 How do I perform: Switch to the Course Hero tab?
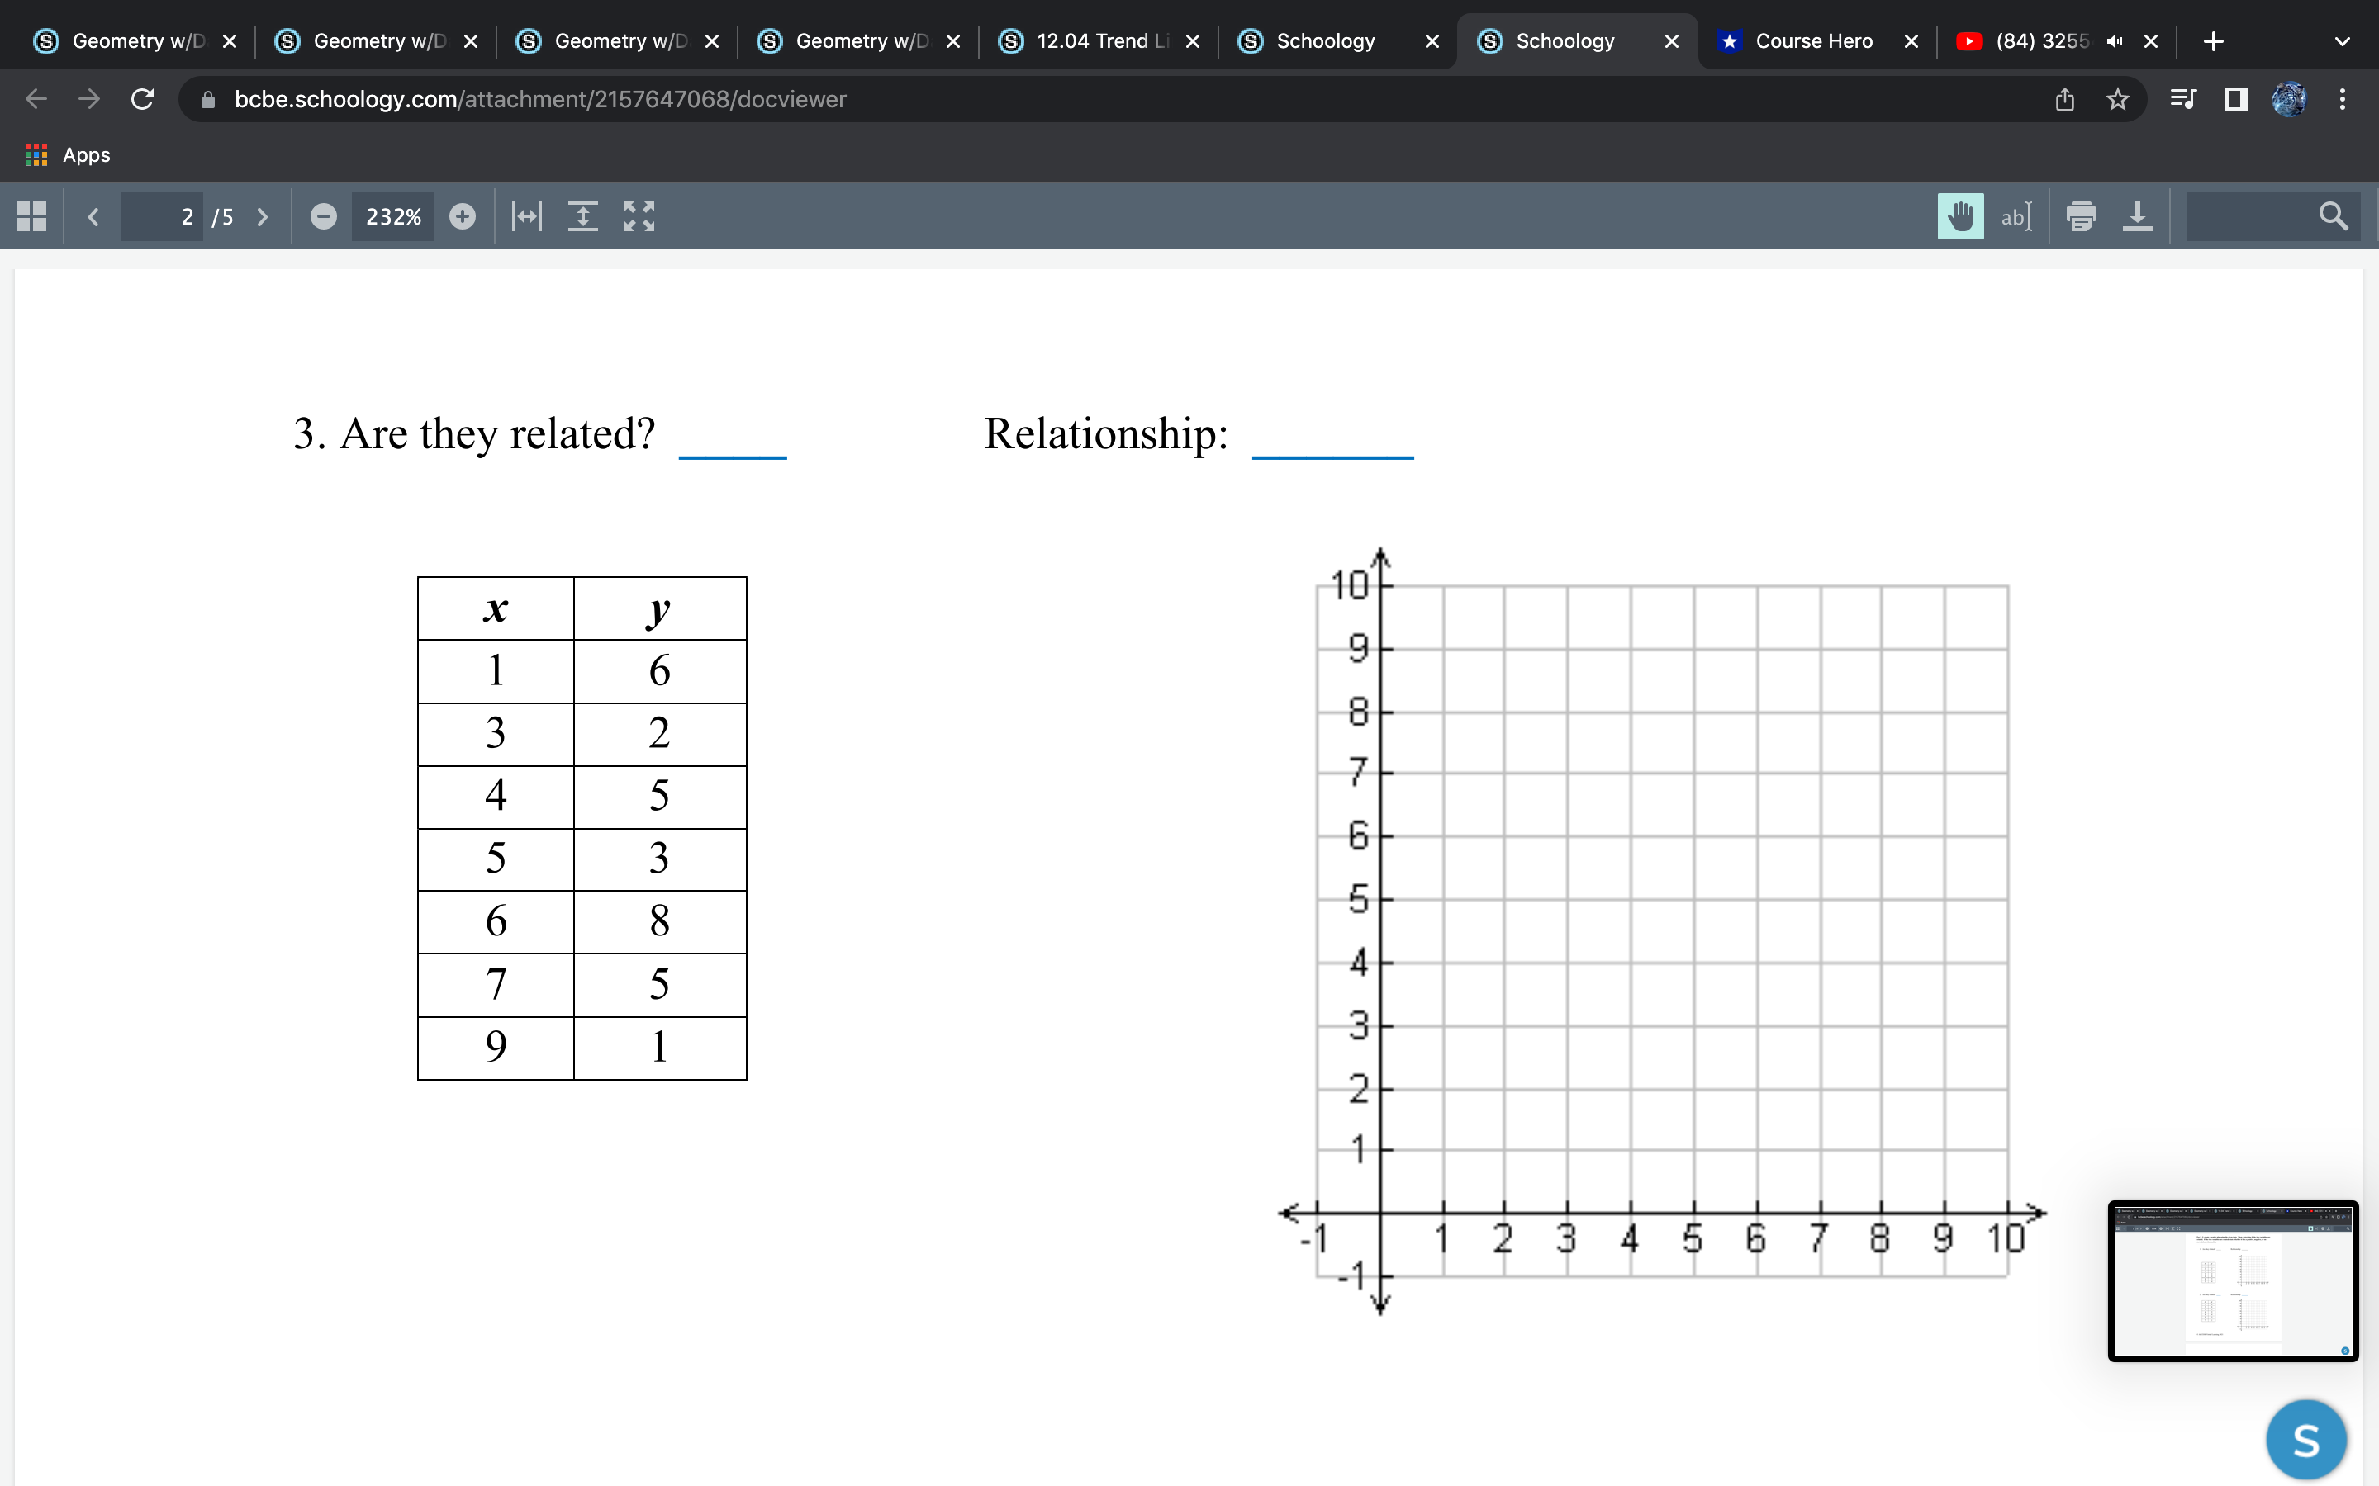[1814, 40]
